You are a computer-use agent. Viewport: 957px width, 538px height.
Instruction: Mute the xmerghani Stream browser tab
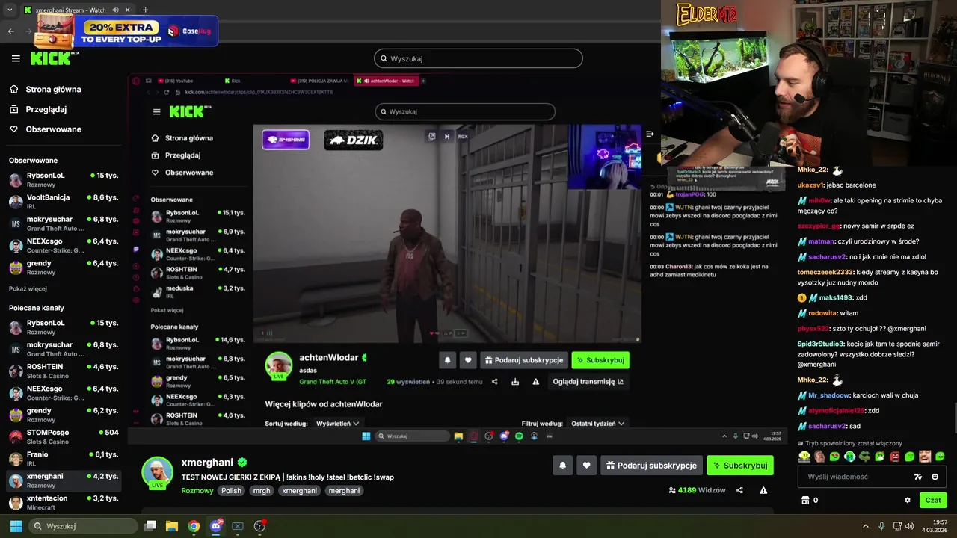coord(115,10)
